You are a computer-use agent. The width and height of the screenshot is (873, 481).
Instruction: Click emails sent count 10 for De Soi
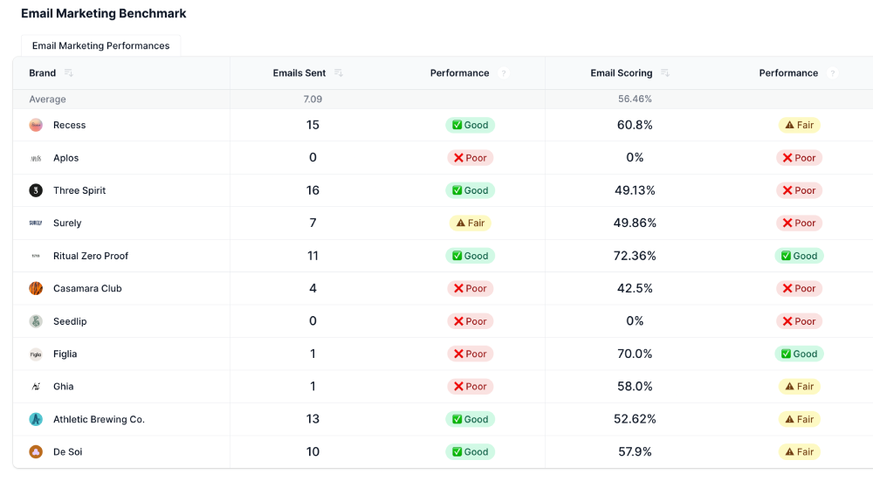click(313, 452)
